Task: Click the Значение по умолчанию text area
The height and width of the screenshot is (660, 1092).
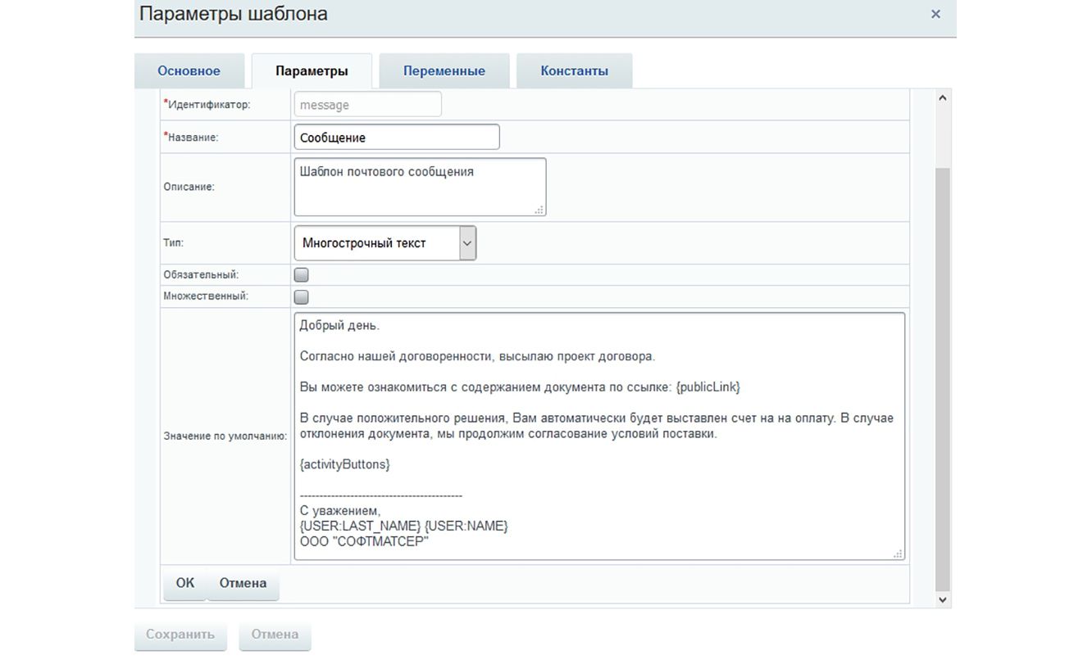Action: [x=599, y=436]
